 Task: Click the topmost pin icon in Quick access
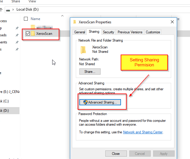[x=17, y=28]
